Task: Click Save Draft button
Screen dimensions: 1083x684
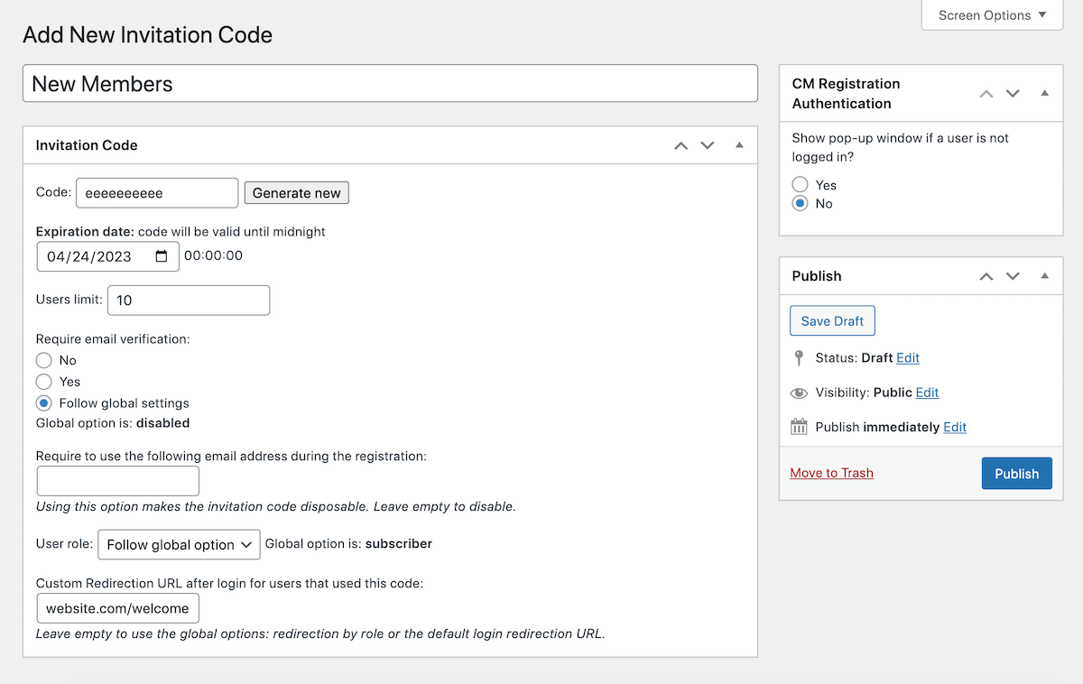Action: click(x=832, y=321)
